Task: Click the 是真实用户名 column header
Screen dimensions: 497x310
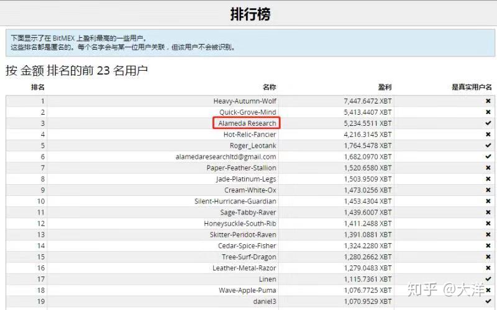Action: coord(472,87)
